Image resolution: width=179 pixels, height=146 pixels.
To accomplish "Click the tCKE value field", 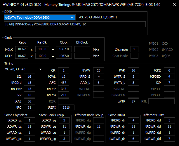I will [x=169, y=70].
